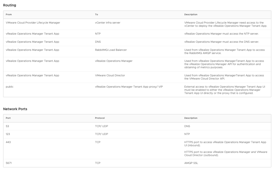This screenshot has height=173, width=274.
Task: Select port 53 in Network Ports table
Action: (7, 126)
